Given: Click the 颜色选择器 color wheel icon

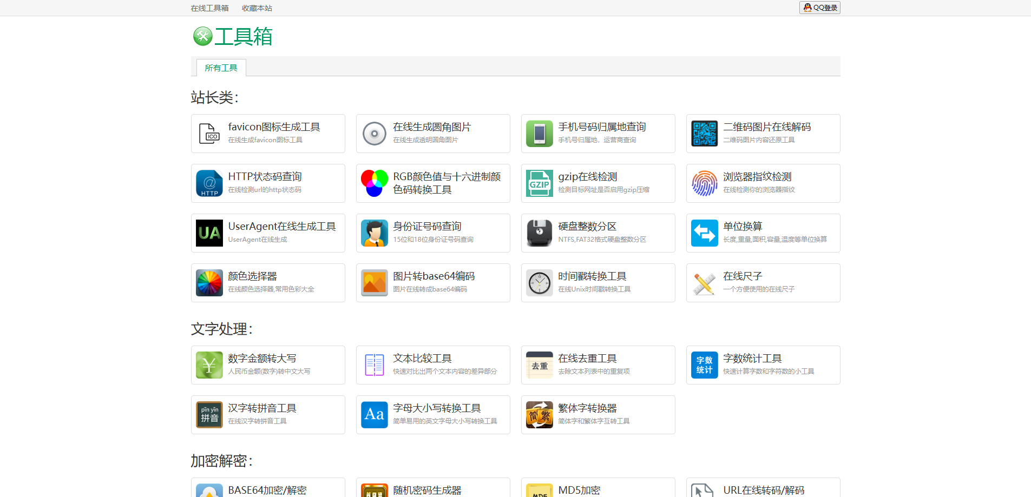Looking at the screenshot, I should [209, 283].
